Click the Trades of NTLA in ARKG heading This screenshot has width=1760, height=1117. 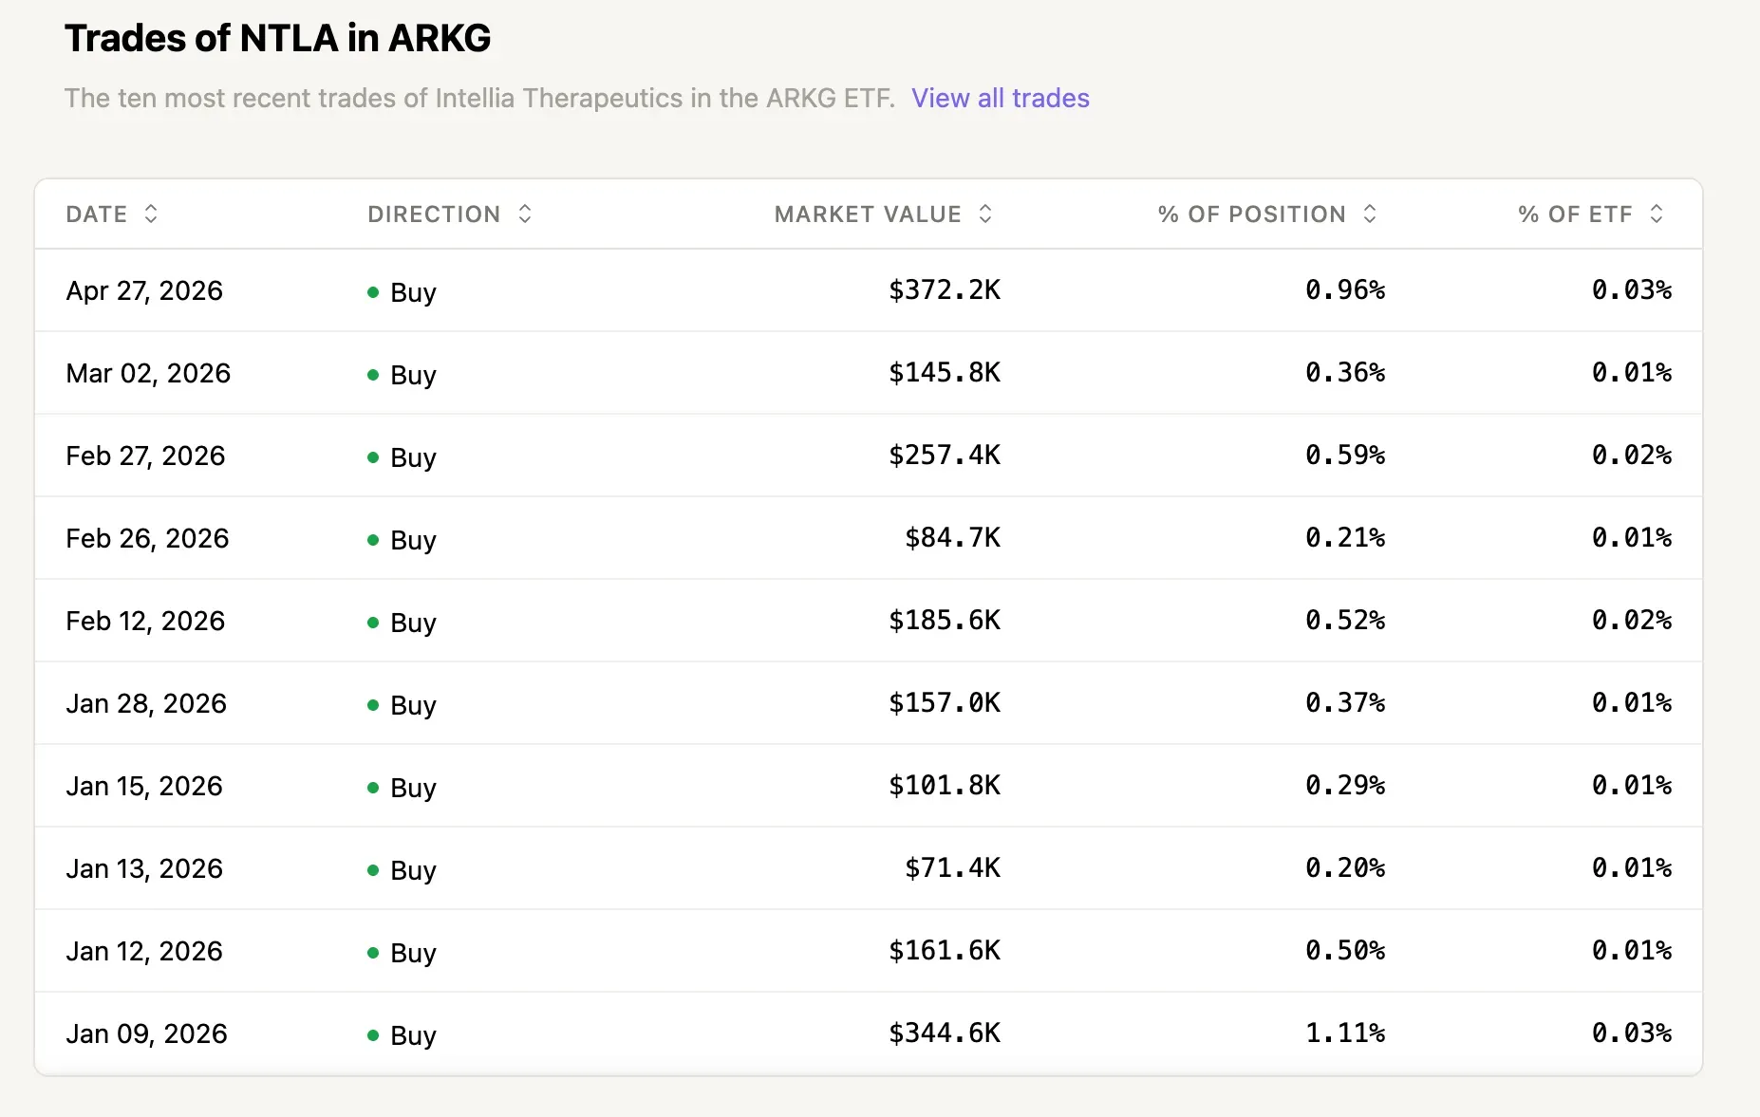coord(277,38)
